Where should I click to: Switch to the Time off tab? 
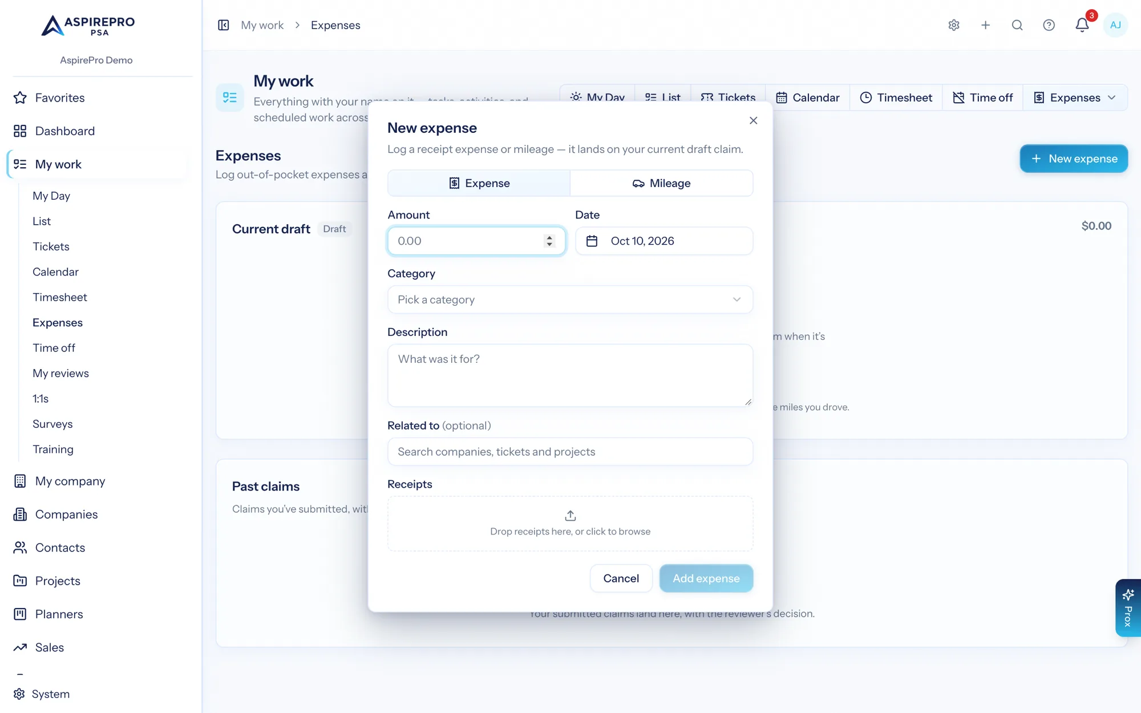[982, 98]
